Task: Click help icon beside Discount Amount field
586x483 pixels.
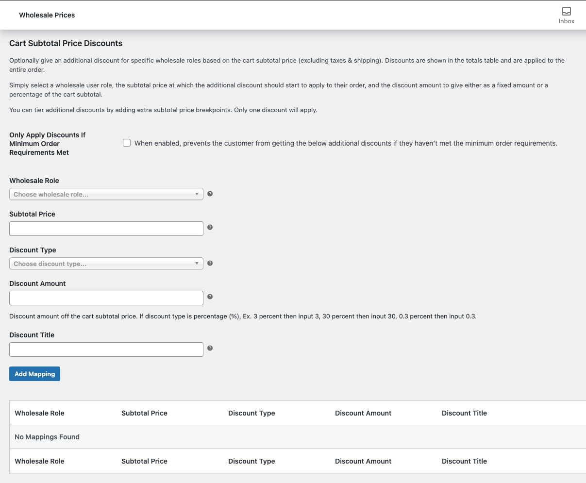Action: tap(210, 297)
